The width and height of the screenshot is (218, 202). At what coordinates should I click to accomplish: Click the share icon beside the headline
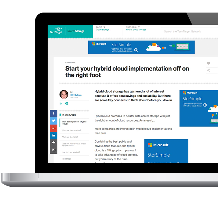click(208, 70)
